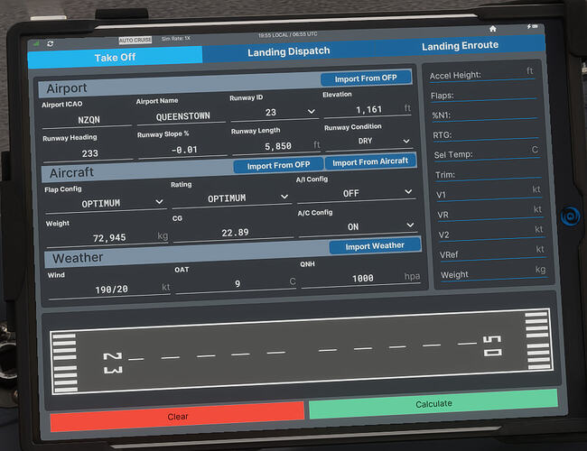Click the Sel Temp output field

pos(487,153)
